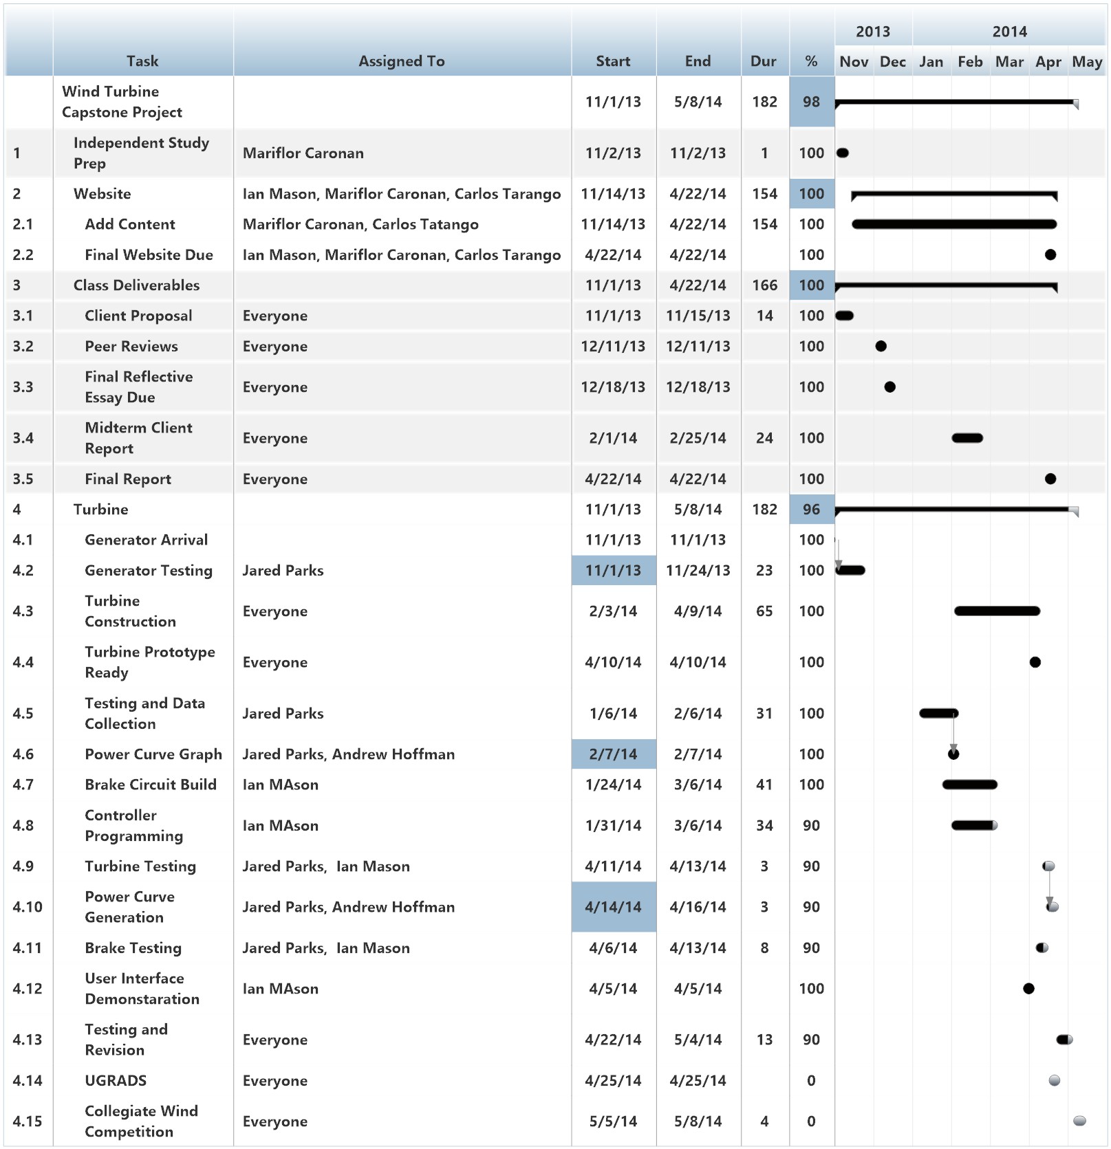Click the highlighted 96 percent Turbine cell

tap(812, 510)
